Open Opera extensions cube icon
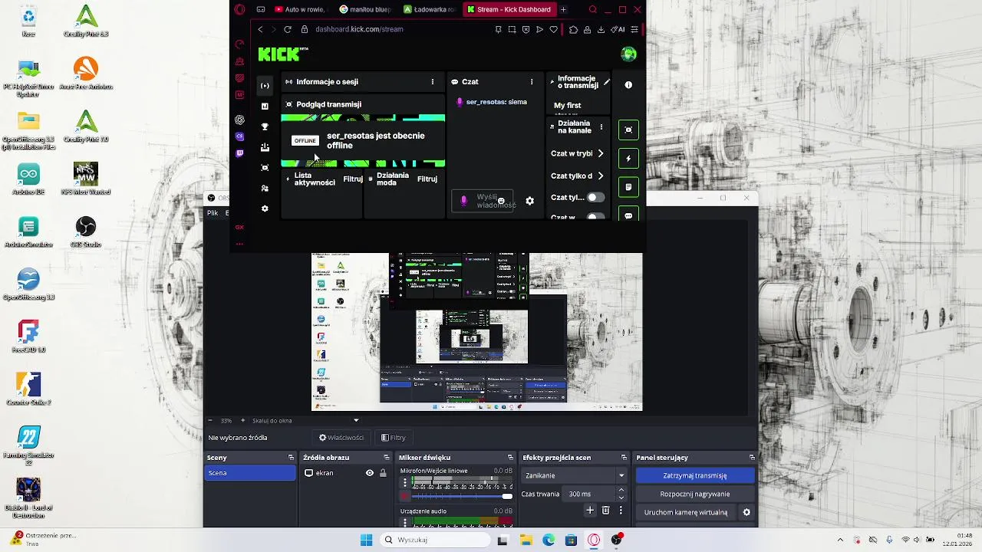 coord(573,29)
